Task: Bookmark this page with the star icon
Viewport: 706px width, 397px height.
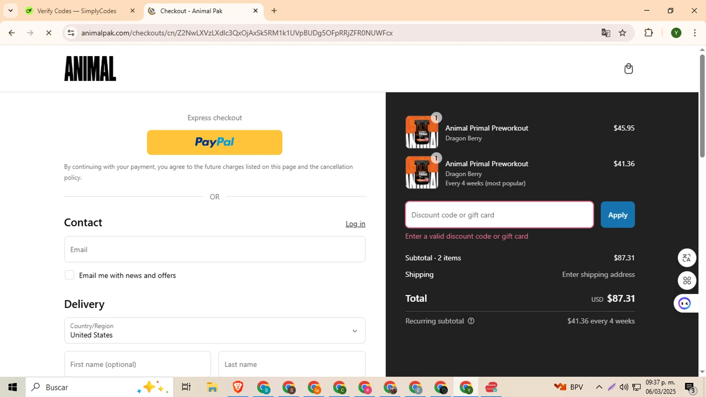Action: (x=623, y=33)
